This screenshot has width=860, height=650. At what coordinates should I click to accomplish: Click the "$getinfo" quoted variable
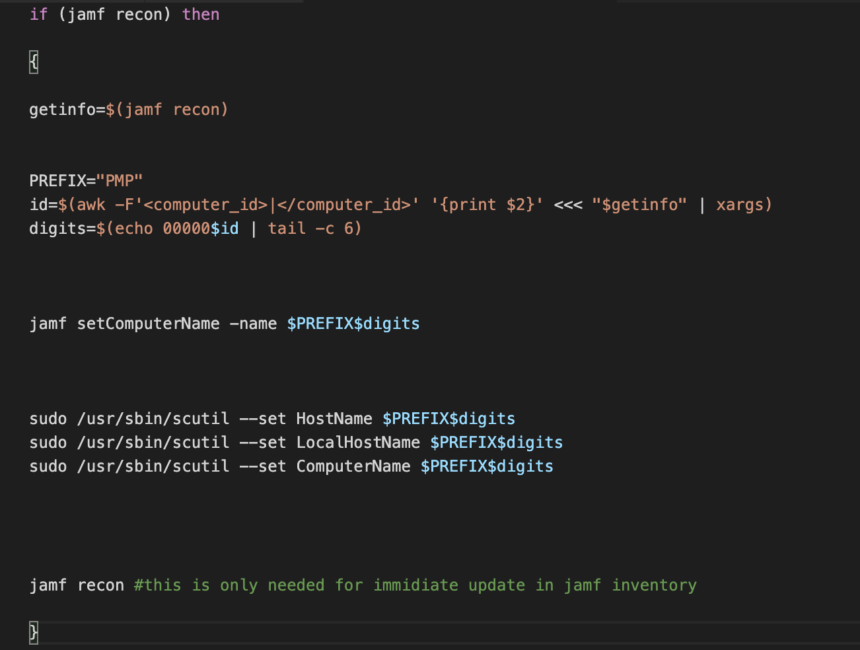click(640, 205)
